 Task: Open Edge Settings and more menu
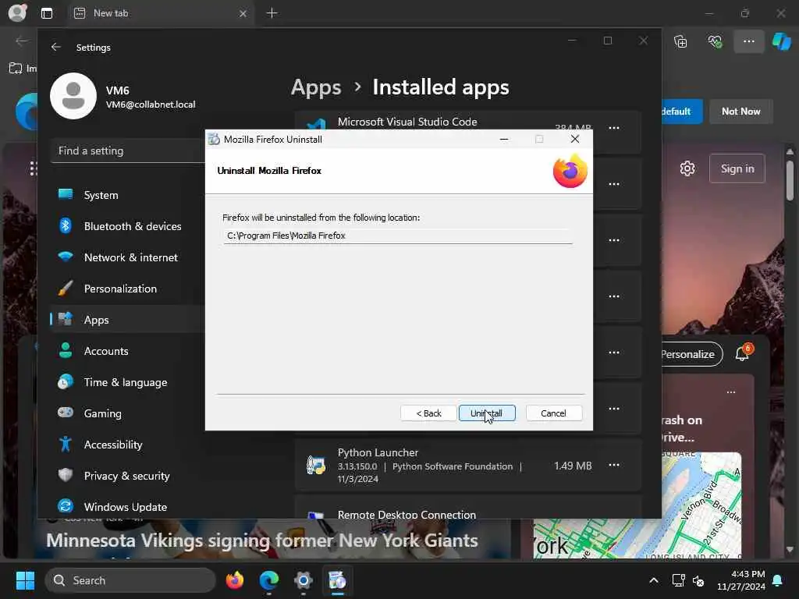tap(748, 41)
